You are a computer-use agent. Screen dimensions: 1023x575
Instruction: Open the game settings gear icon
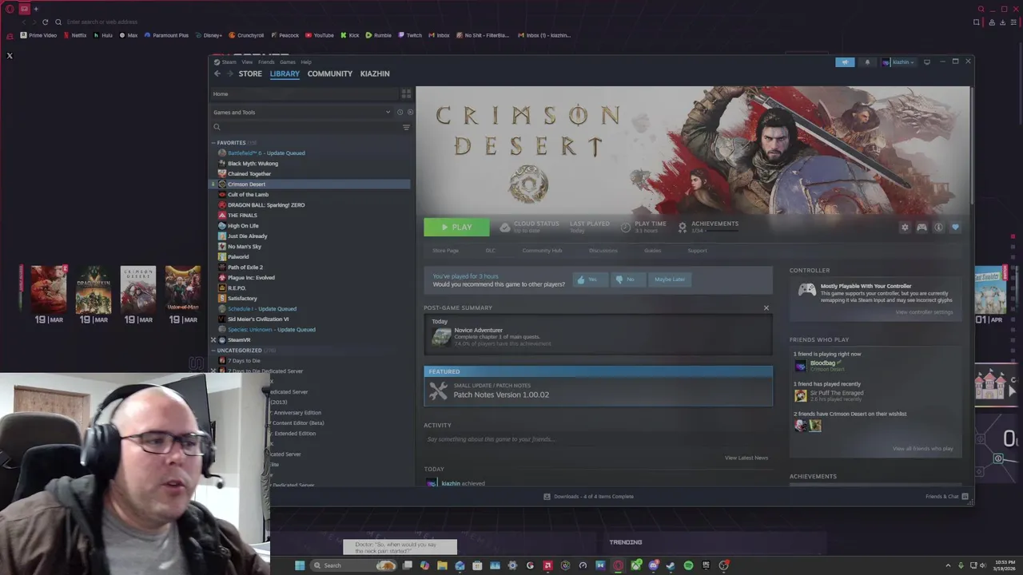tap(905, 228)
